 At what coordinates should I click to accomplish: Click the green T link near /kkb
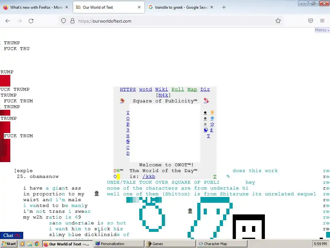tap(215, 177)
